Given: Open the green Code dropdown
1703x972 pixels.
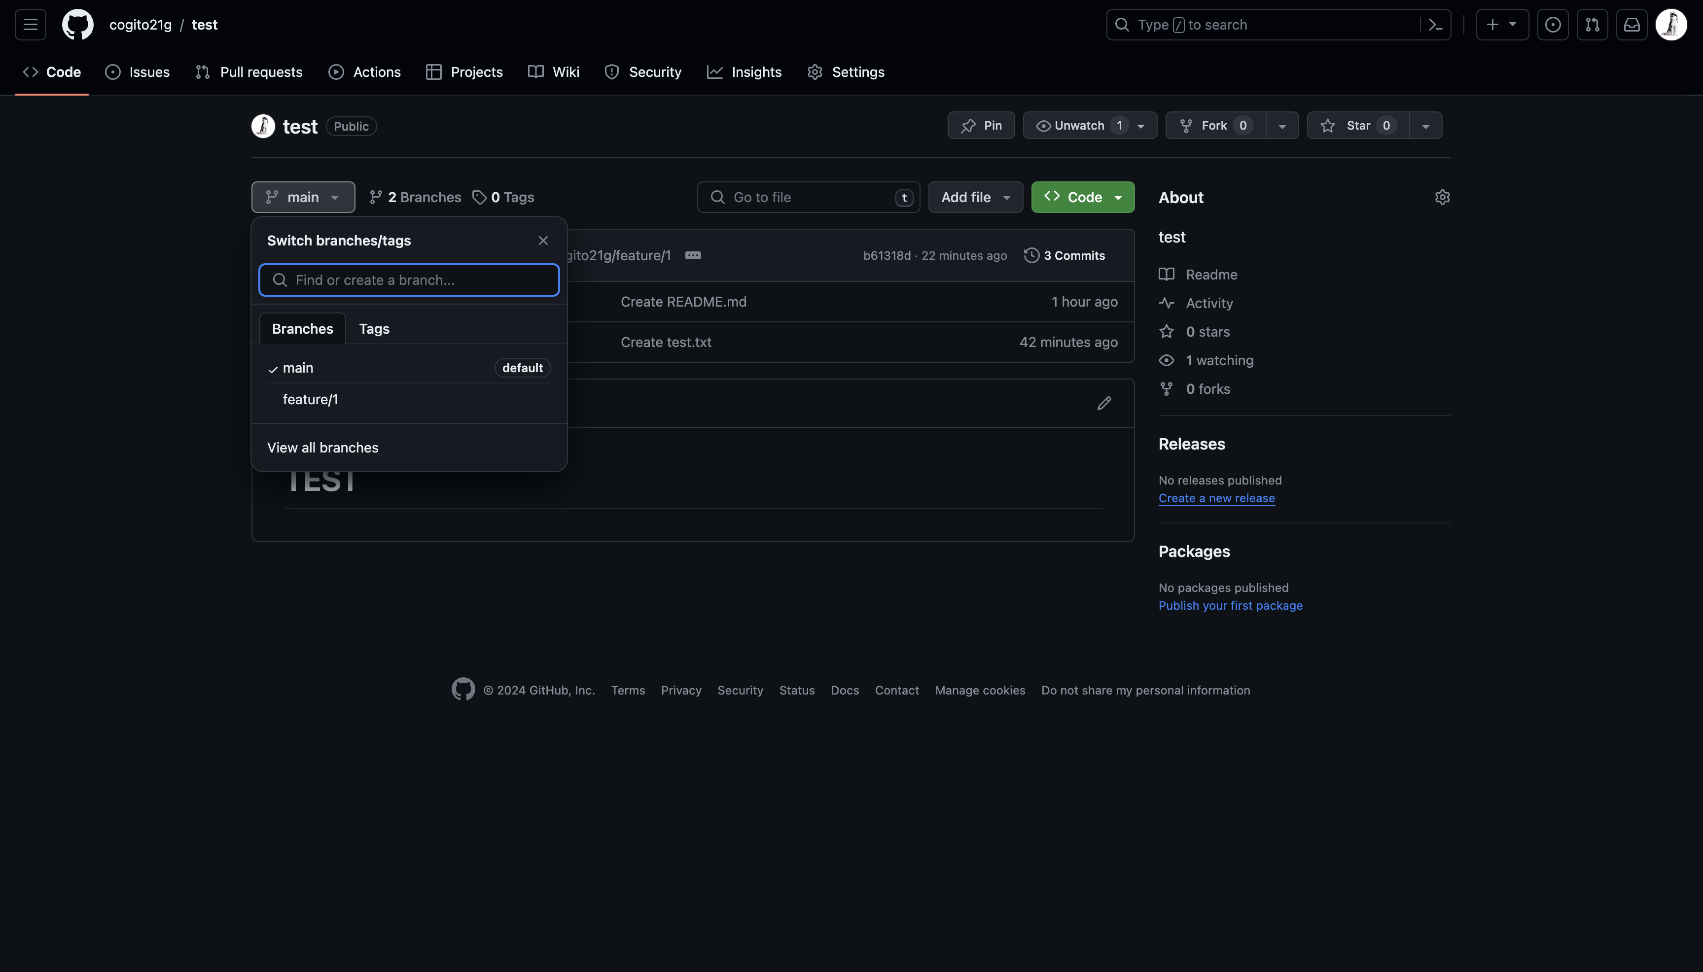Looking at the screenshot, I should [x=1082, y=197].
